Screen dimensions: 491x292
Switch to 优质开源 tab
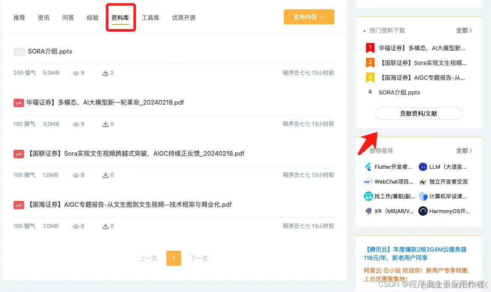pos(184,18)
